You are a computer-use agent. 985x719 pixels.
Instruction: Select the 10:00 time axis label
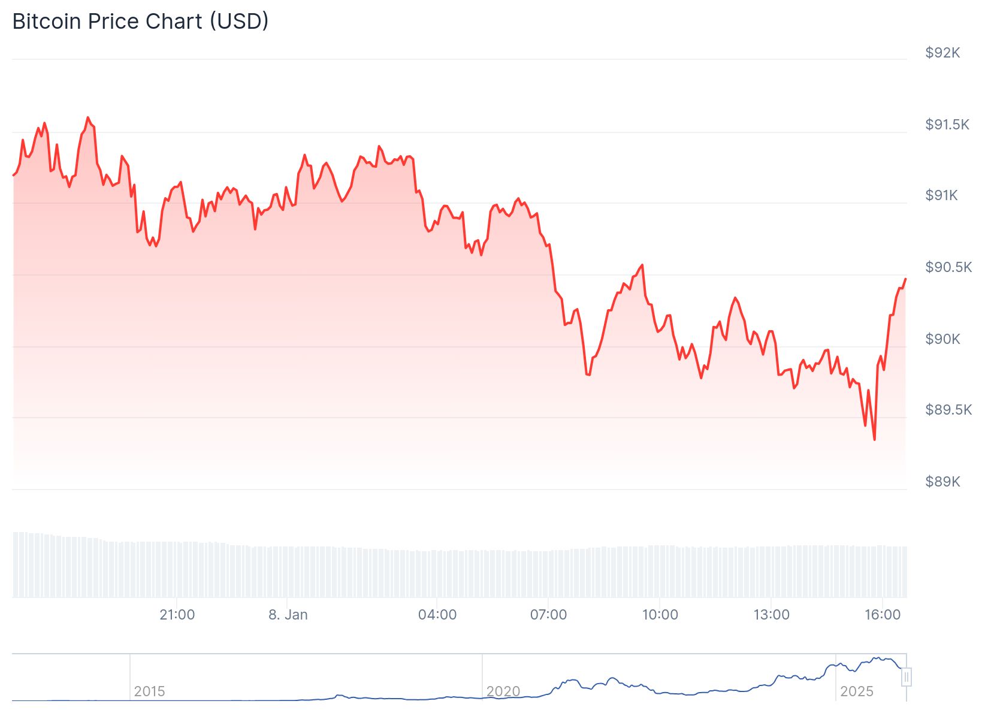click(x=660, y=615)
